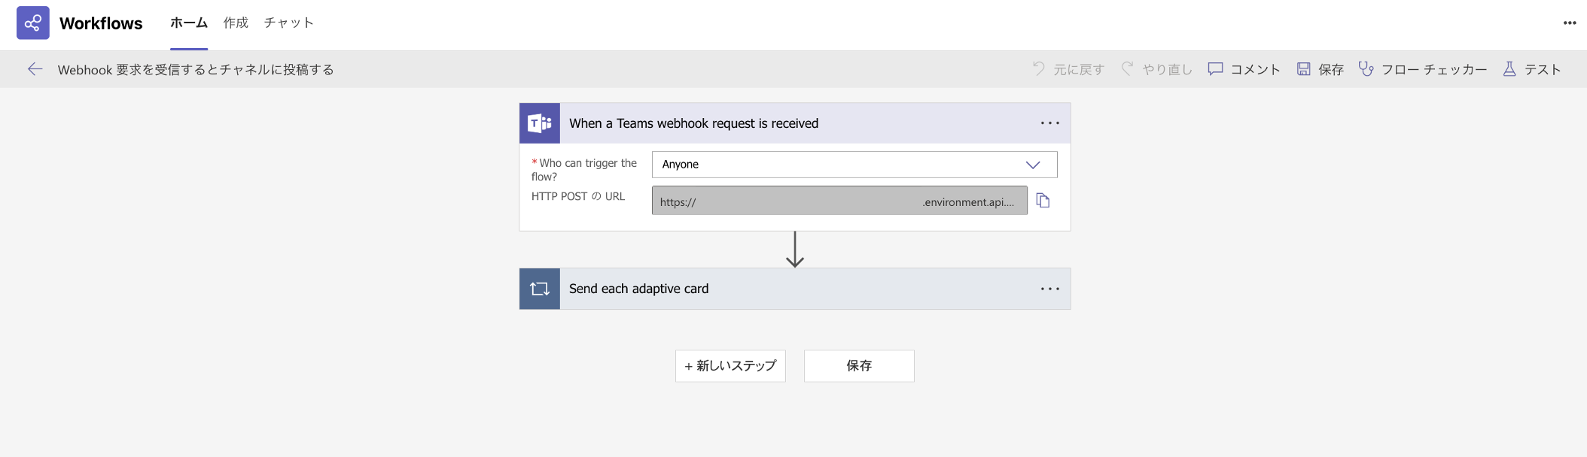1587x457 pixels.
Task: Click the Workflows app logo icon
Action: tap(33, 23)
